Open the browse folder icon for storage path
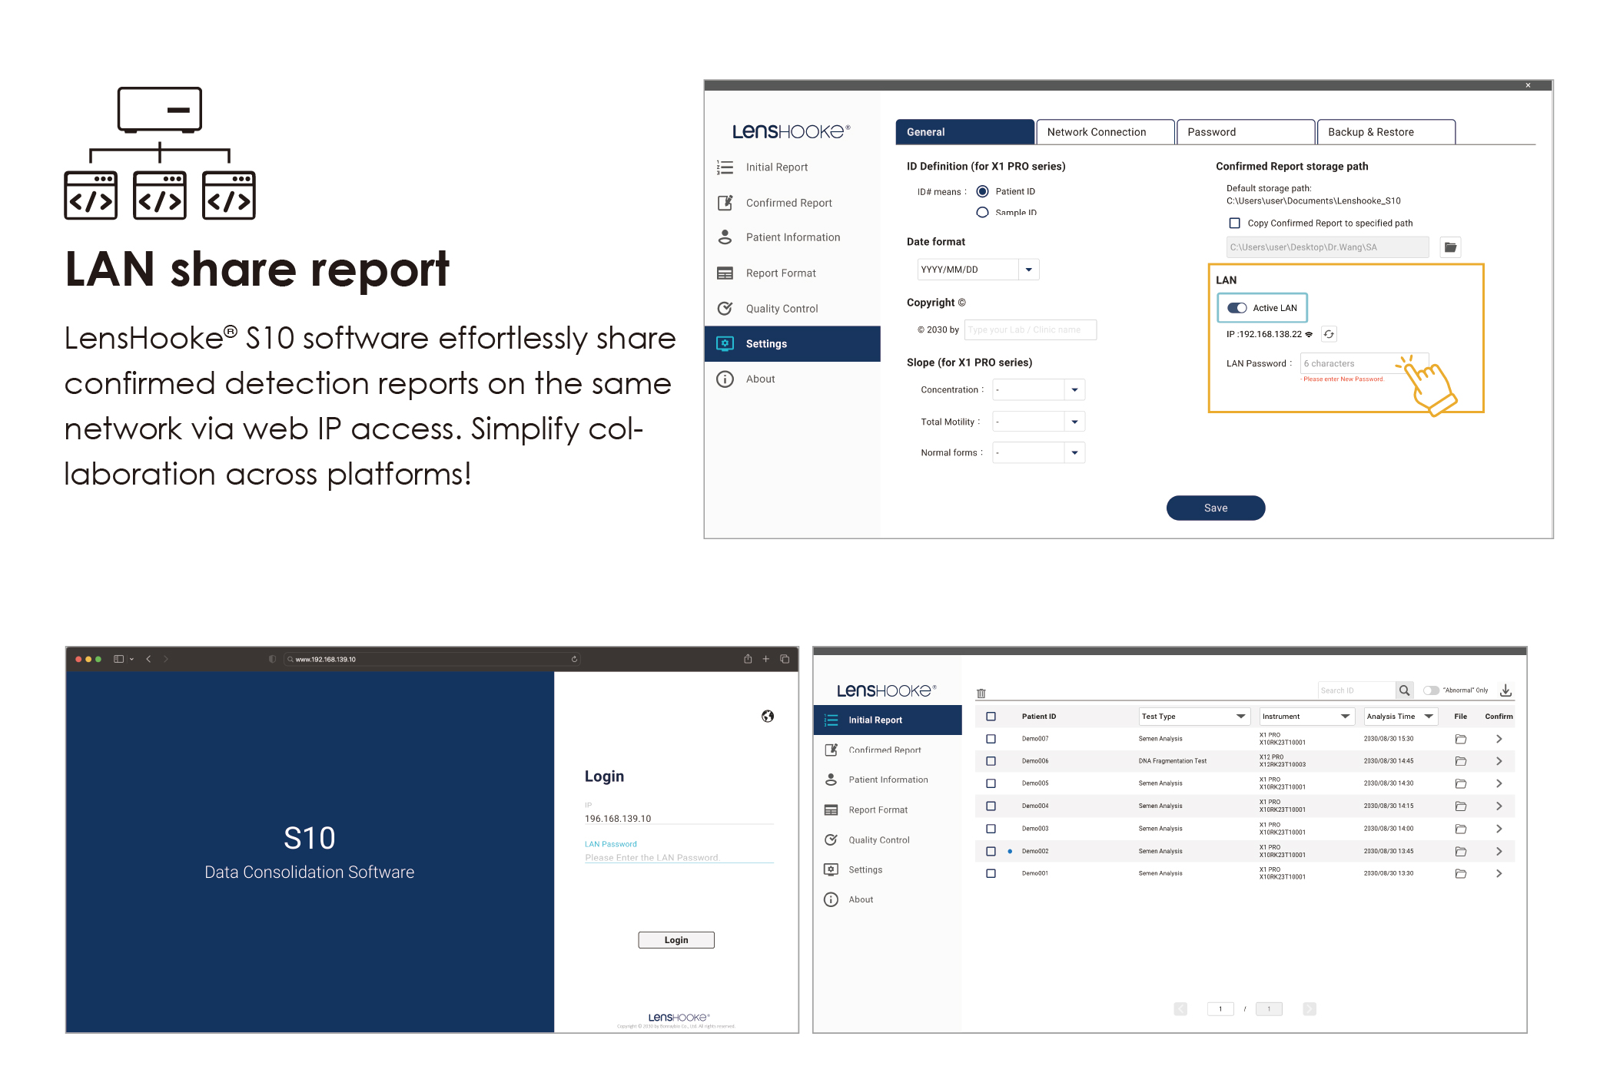The width and height of the screenshot is (1600, 1076). 1450,247
